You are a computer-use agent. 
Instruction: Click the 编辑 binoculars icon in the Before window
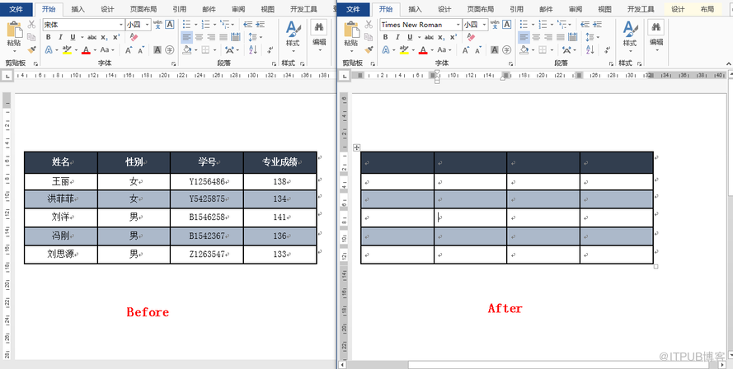point(319,29)
